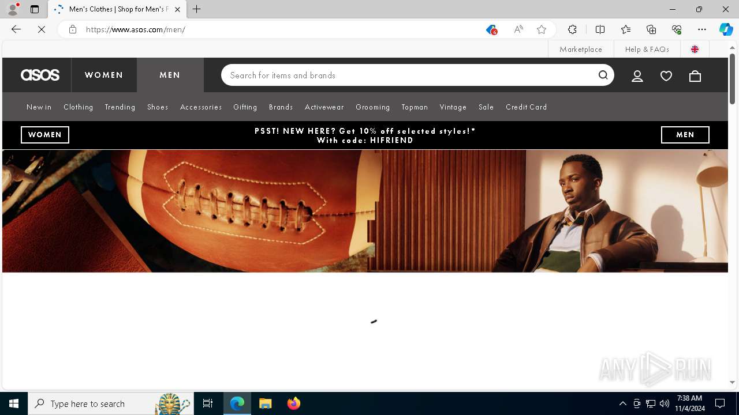This screenshot has height=415, width=739.
Task: Visit the Marketplace link
Action: [x=581, y=49]
